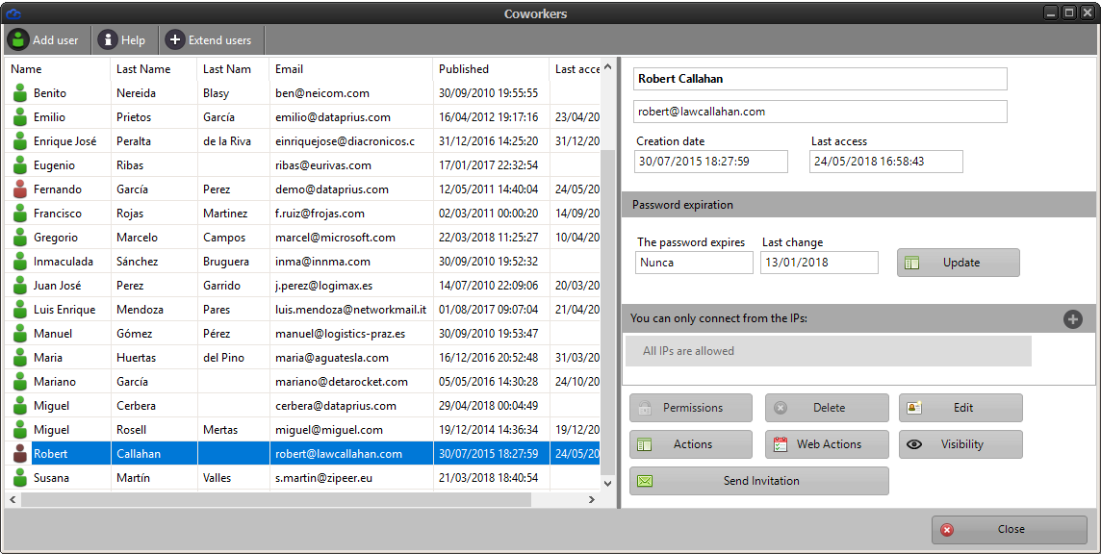This screenshot has height=554, width=1101.
Task: Click the user icon beside Susana
Action: click(20, 477)
